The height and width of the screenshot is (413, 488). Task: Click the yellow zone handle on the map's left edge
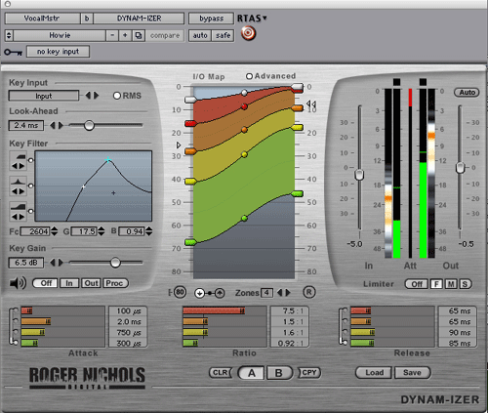pyautogui.click(x=190, y=182)
